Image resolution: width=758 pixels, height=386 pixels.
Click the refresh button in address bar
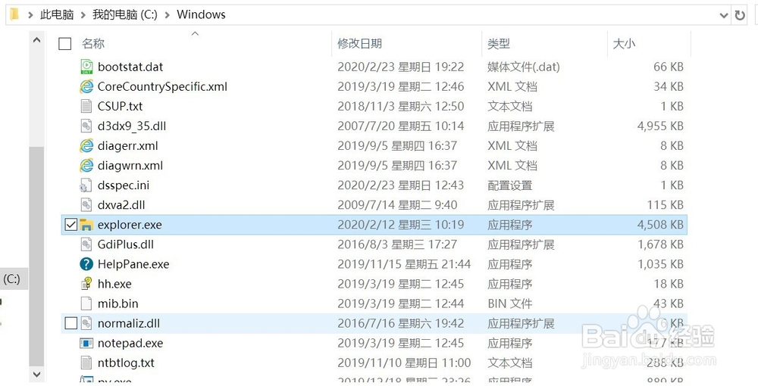click(x=741, y=14)
